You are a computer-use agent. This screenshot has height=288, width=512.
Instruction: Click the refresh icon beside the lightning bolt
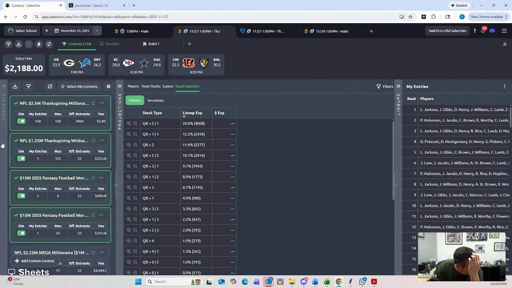(x=49, y=44)
